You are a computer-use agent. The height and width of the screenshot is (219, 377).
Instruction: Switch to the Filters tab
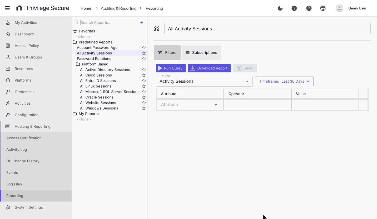(x=167, y=52)
